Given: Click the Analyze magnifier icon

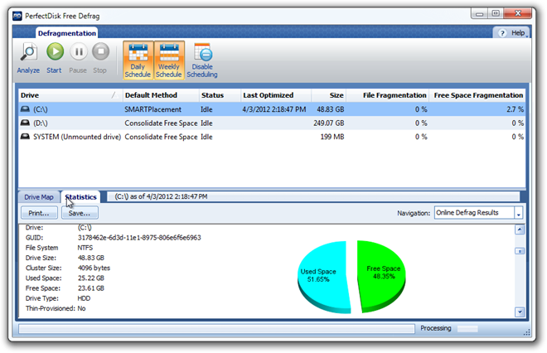Looking at the screenshot, I should [29, 52].
